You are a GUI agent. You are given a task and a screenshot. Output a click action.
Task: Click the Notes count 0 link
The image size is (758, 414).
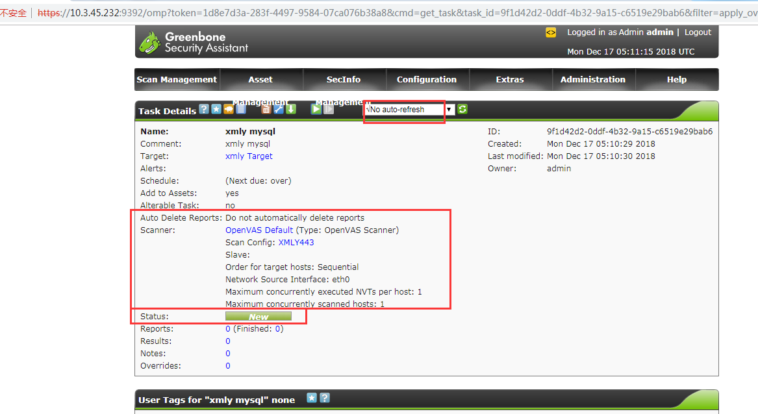(228, 354)
